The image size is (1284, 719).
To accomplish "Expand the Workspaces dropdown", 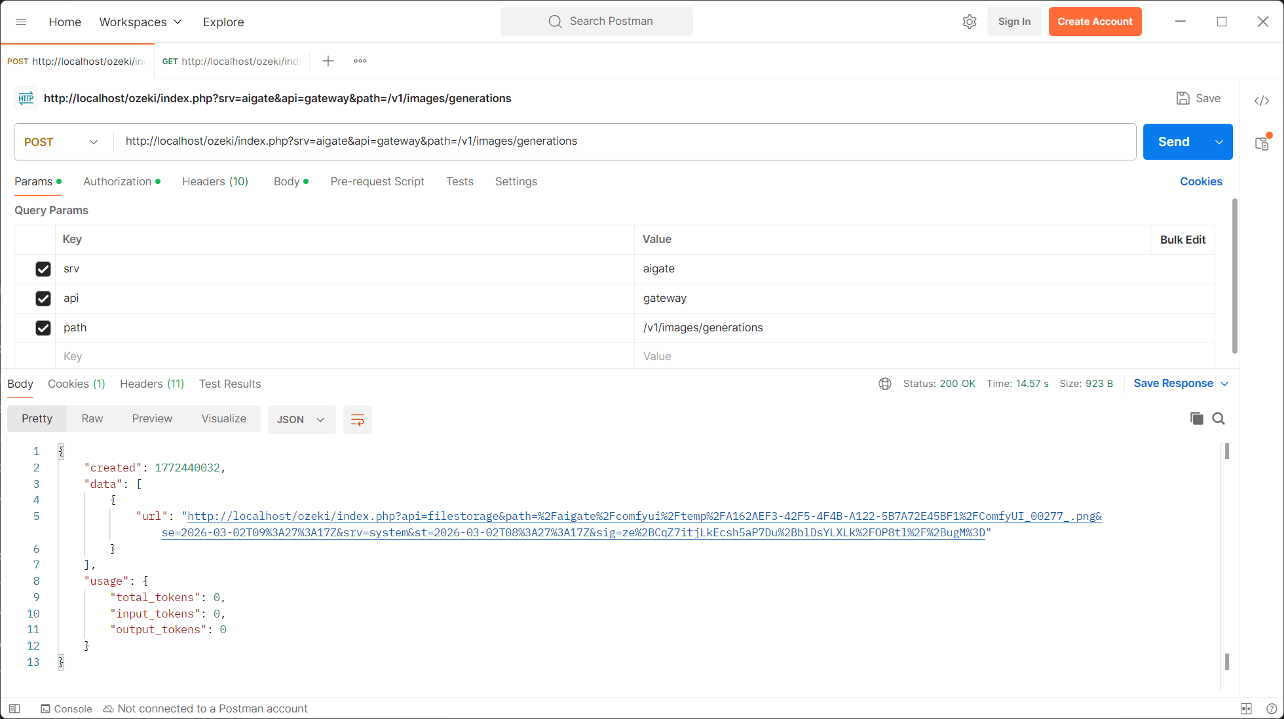I will pyautogui.click(x=141, y=22).
